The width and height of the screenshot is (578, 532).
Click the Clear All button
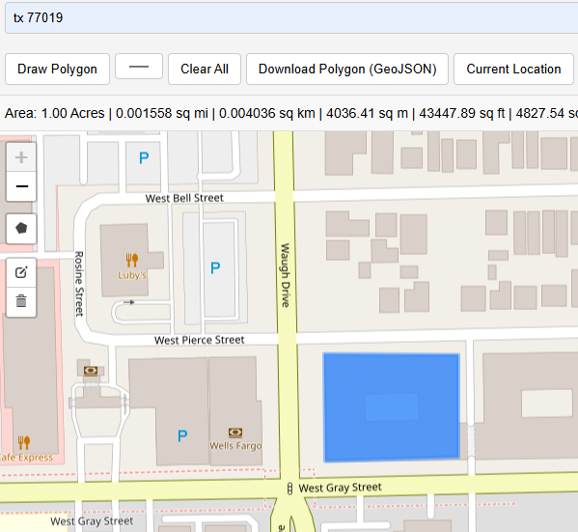click(205, 69)
